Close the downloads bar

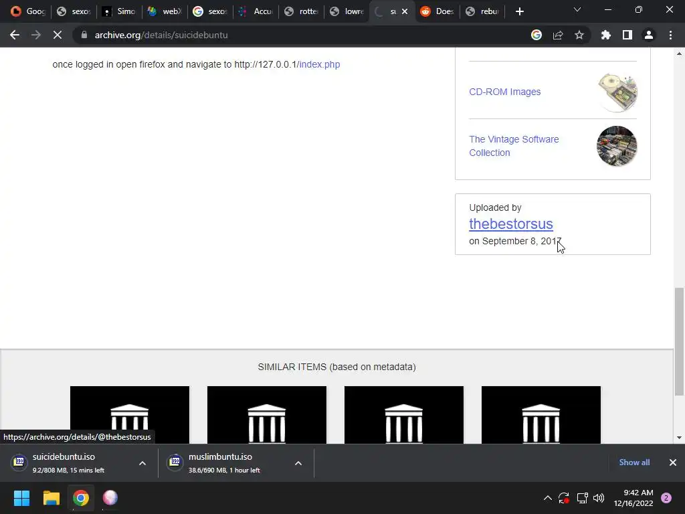[x=673, y=462]
